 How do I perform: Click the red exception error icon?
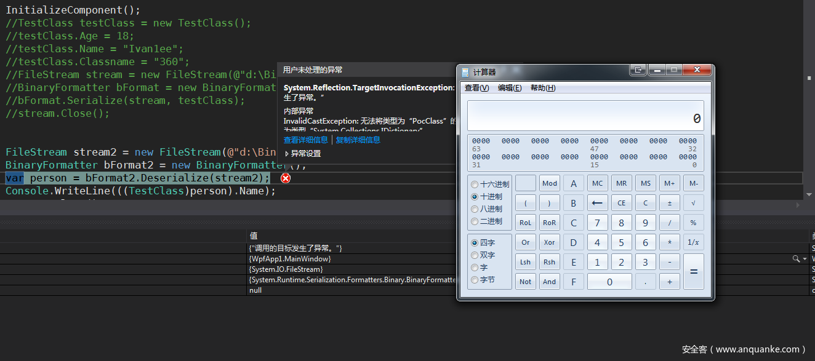click(x=286, y=178)
